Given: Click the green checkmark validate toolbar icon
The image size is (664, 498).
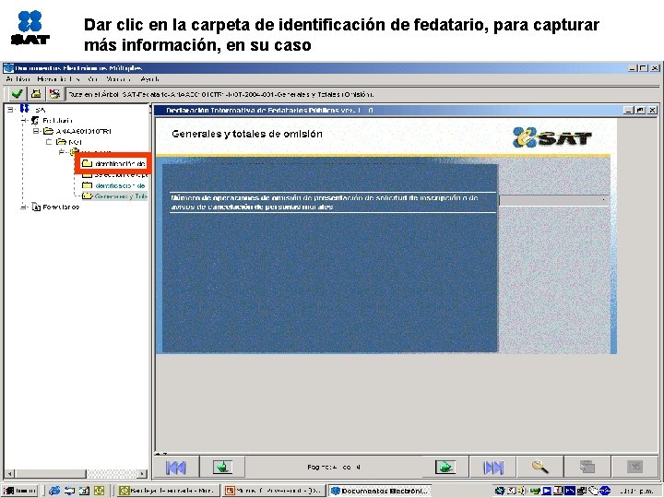Looking at the screenshot, I should point(18,94).
